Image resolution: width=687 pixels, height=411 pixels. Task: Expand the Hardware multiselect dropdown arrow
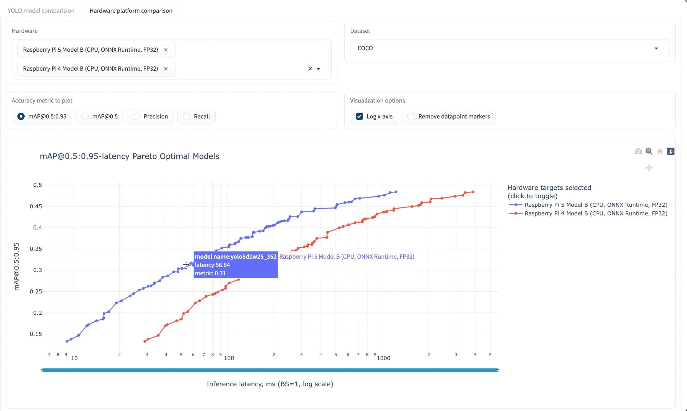(x=319, y=69)
